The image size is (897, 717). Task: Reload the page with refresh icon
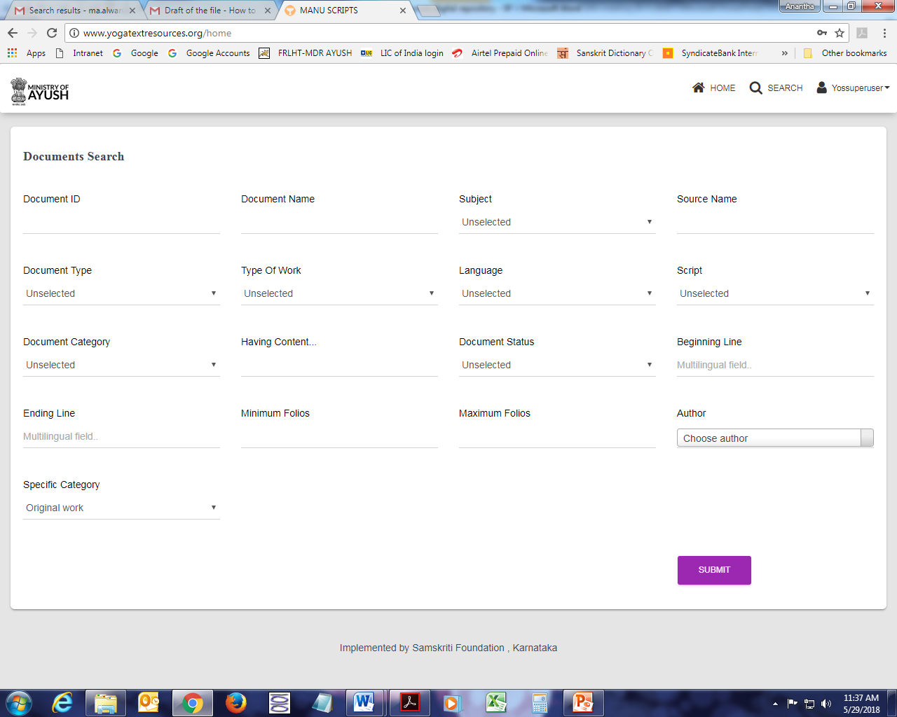[x=52, y=33]
